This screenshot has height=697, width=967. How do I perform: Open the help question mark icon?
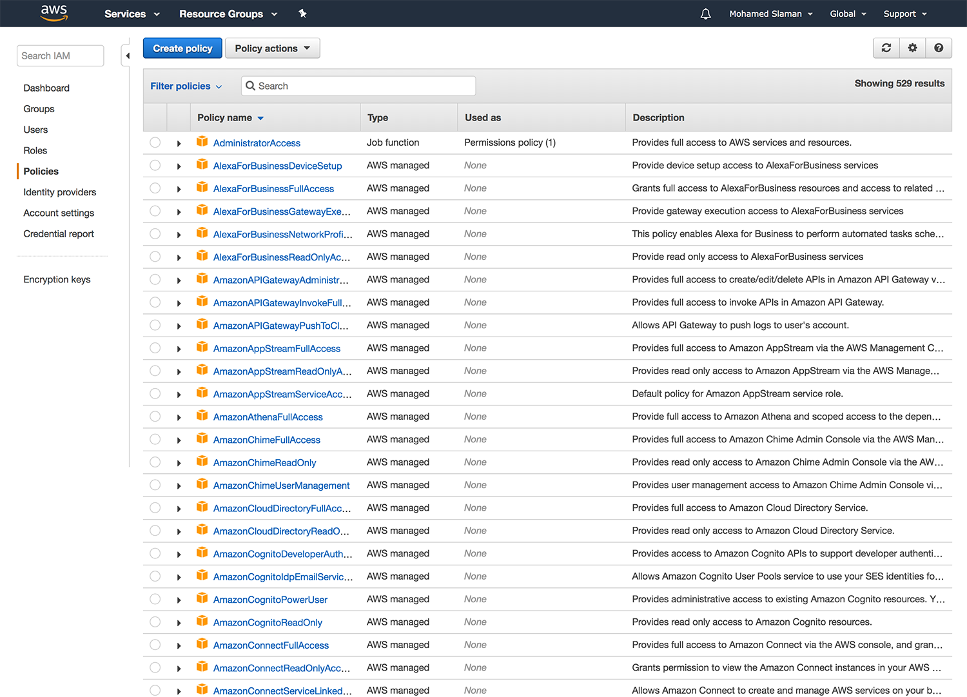[939, 48]
